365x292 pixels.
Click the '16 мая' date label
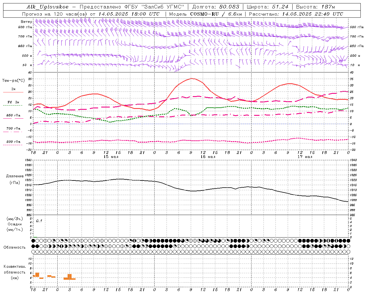208,157
